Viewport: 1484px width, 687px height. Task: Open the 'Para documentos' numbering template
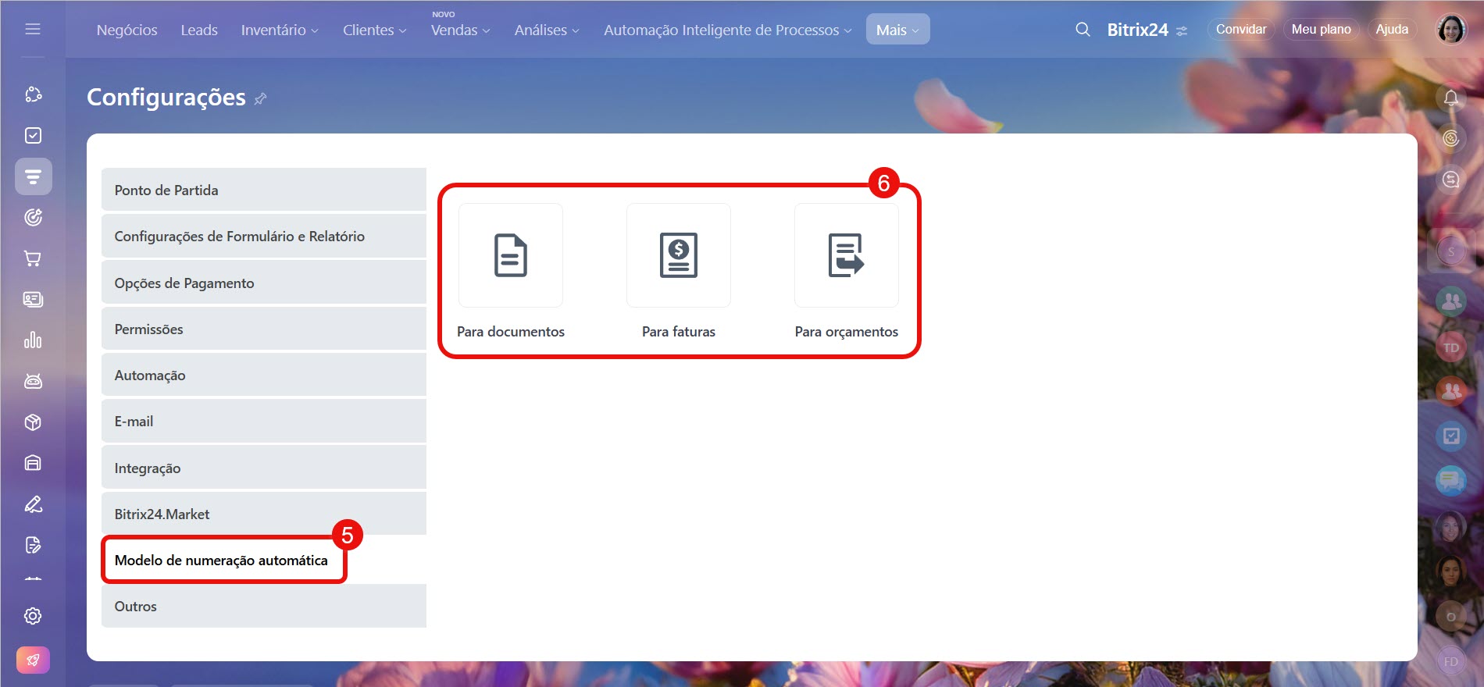point(510,256)
